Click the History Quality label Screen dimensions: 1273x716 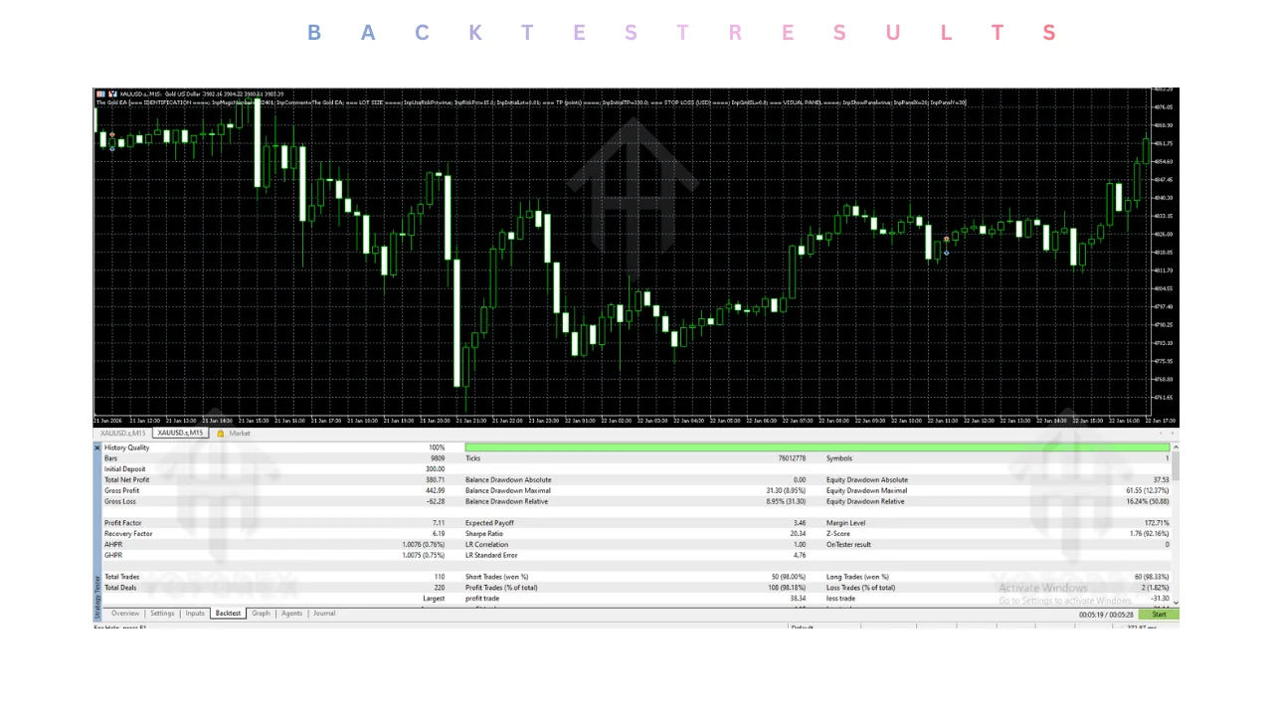point(125,447)
